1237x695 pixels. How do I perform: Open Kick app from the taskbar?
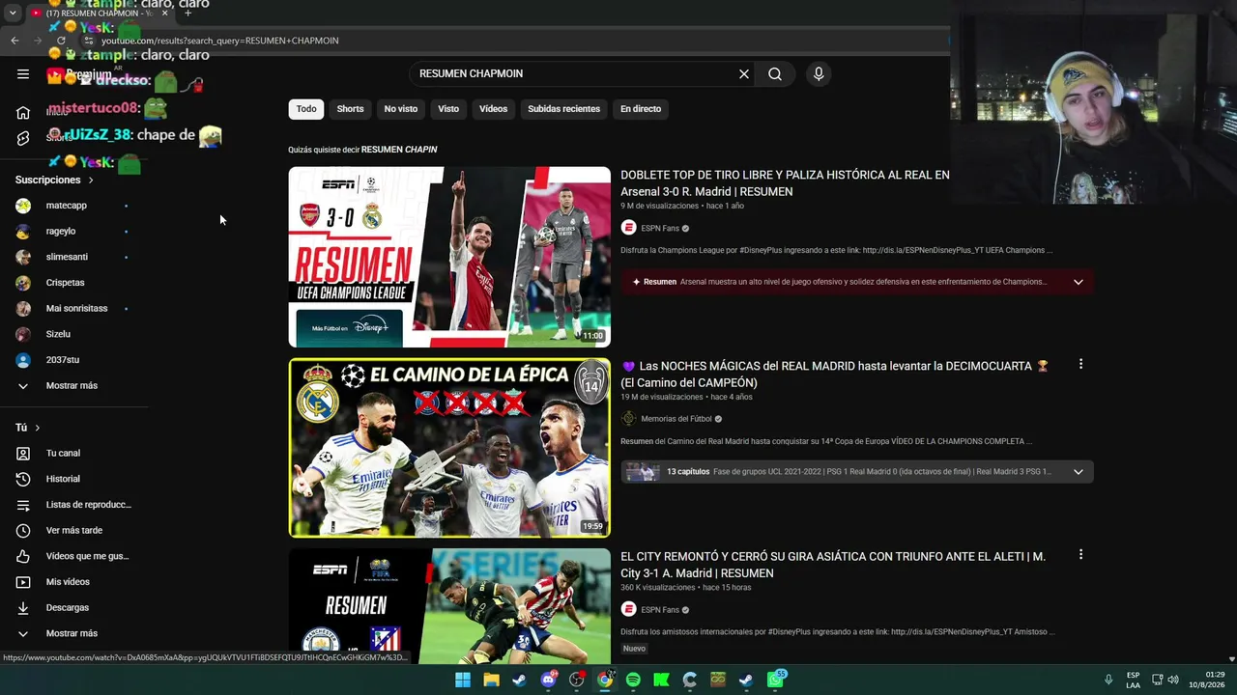(x=661, y=680)
